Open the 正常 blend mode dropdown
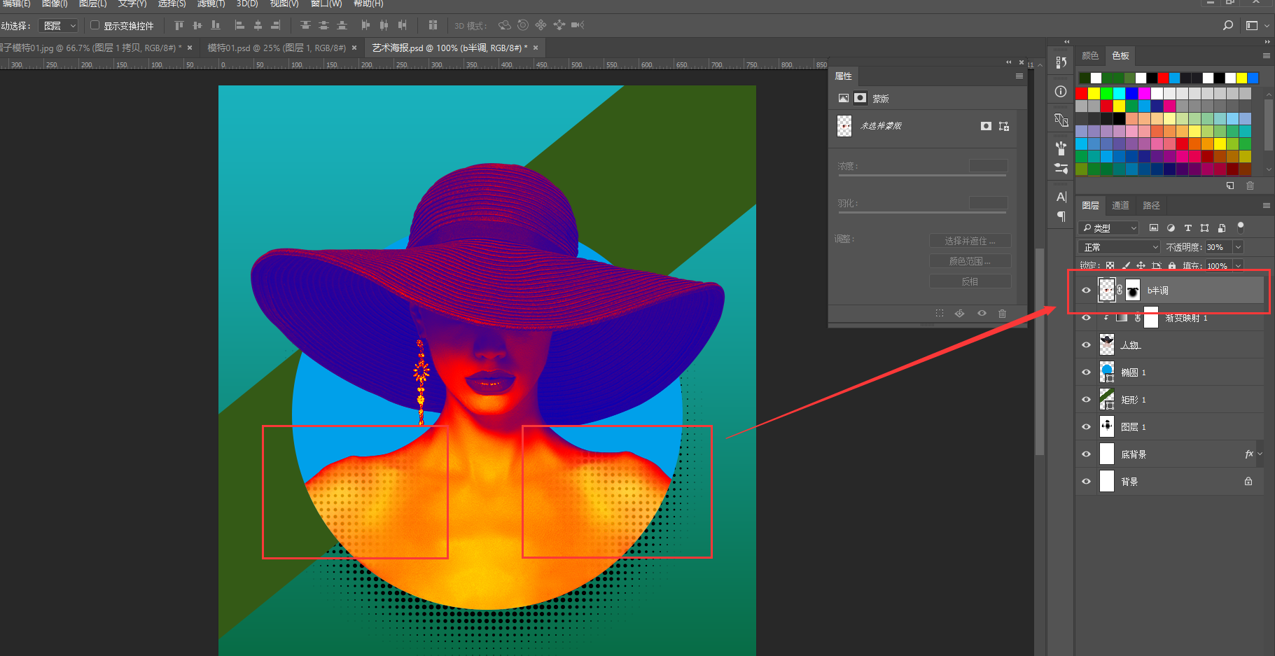 [x=1119, y=247]
